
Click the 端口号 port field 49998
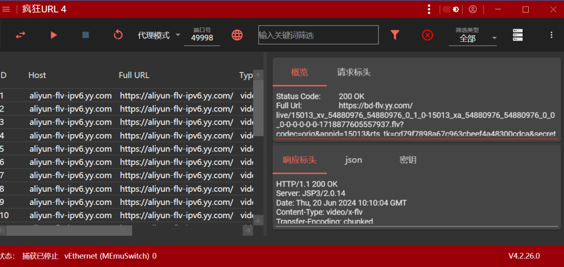pos(202,37)
